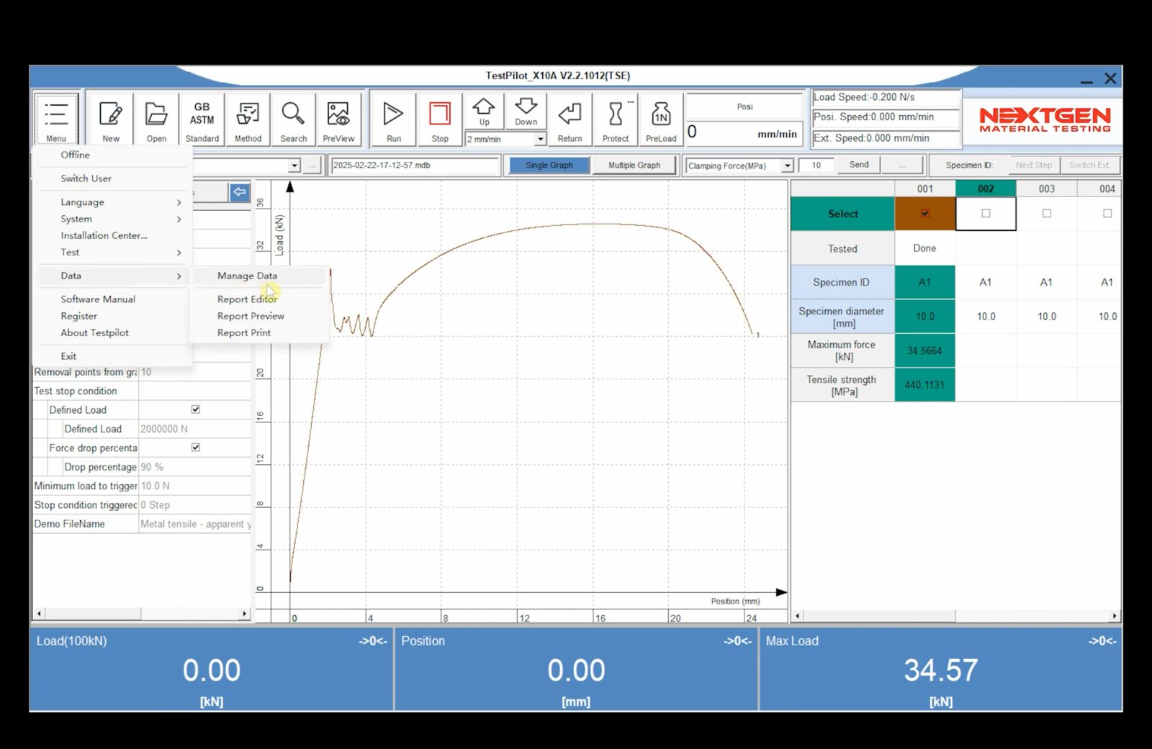
Task: Open Installation Center menu entry
Action: 104,235
